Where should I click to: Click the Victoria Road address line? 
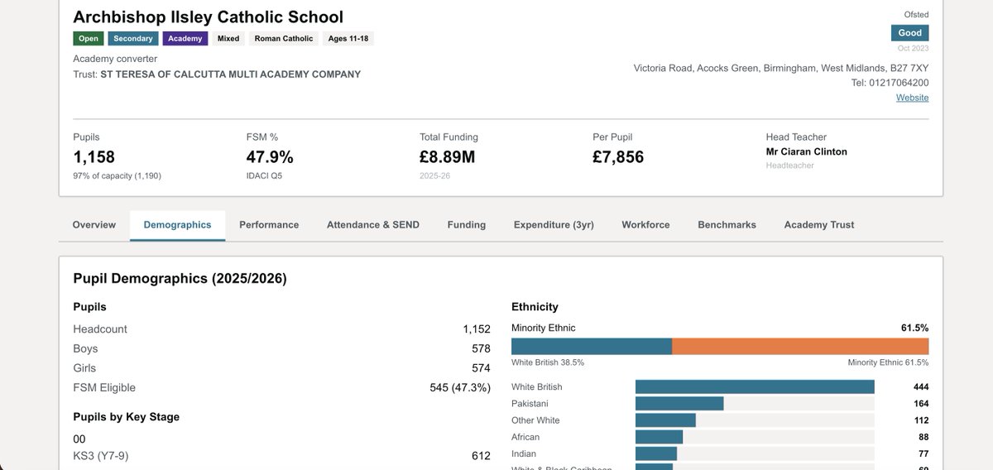pyautogui.click(x=781, y=68)
